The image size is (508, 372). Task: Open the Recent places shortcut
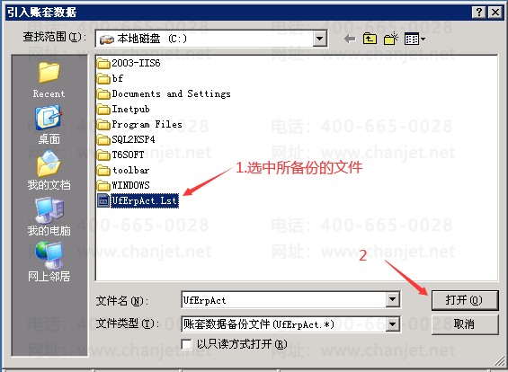tap(49, 80)
